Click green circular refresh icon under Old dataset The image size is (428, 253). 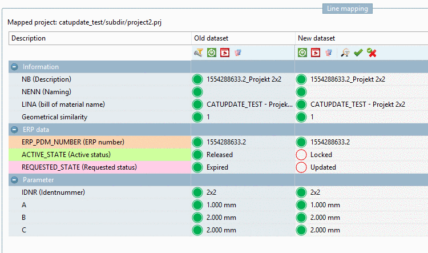pyautogui.click(x=212, y=53)
